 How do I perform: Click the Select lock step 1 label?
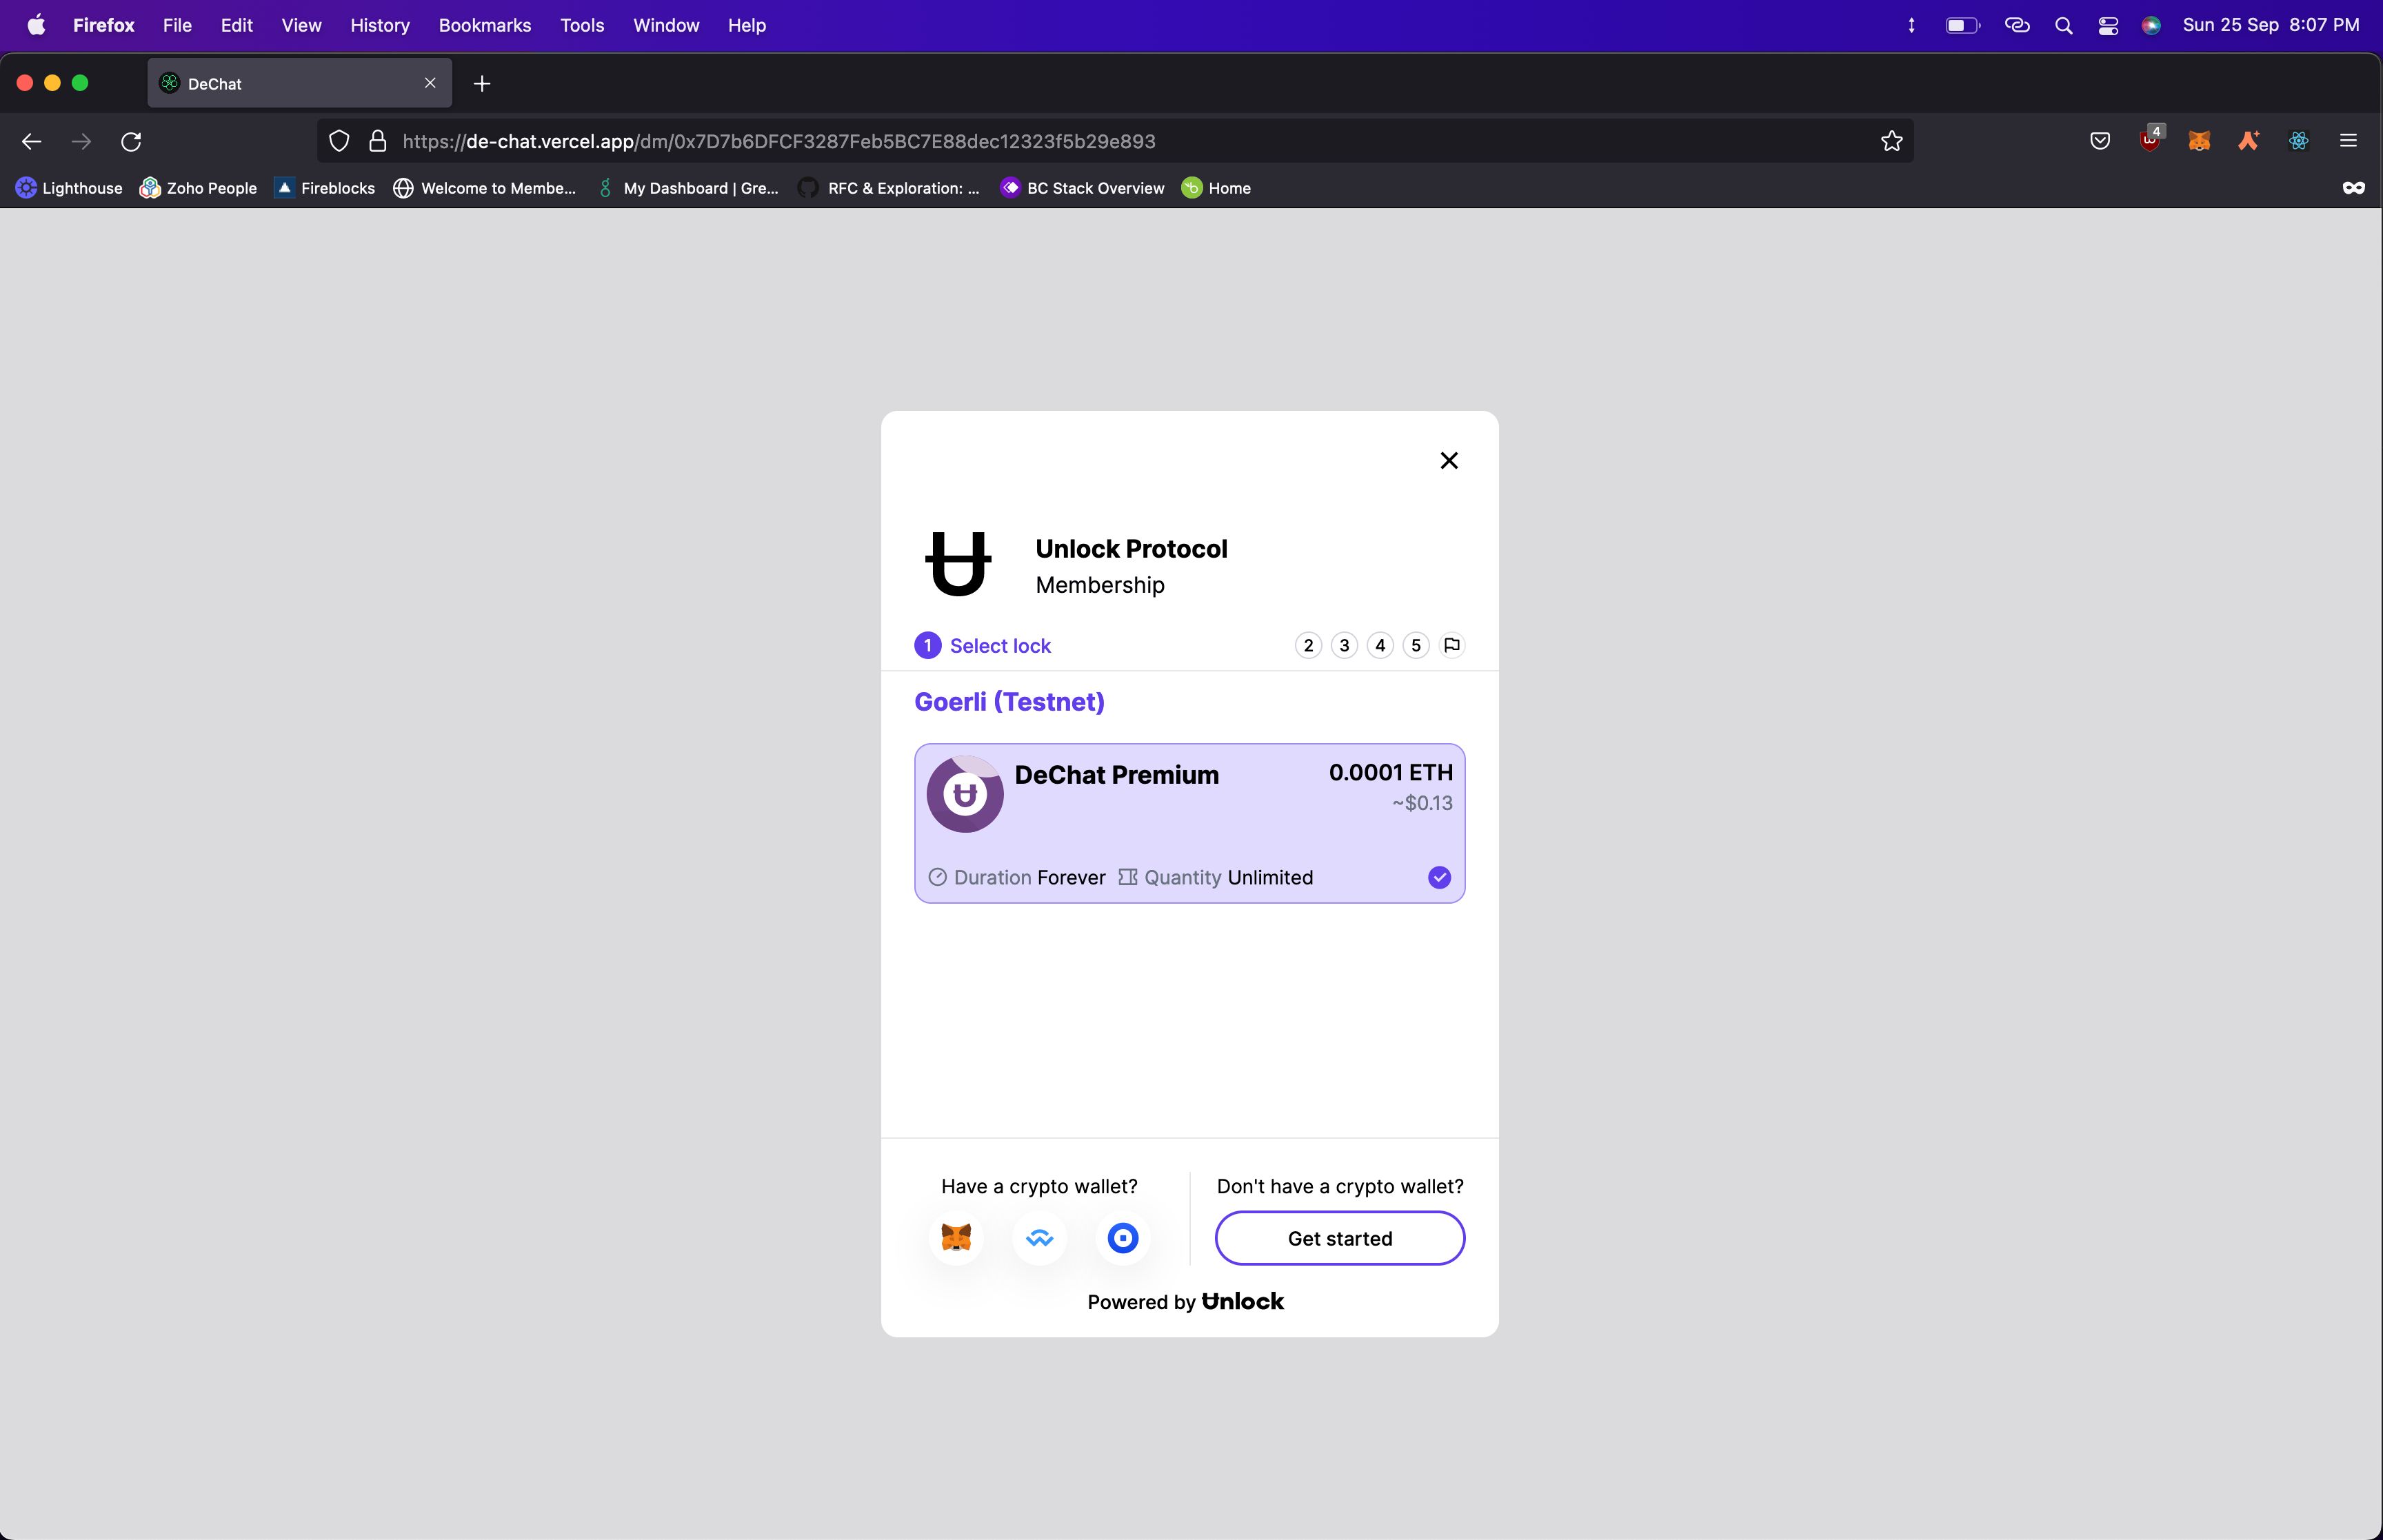pyautogui.click(x=1000, y=646)
